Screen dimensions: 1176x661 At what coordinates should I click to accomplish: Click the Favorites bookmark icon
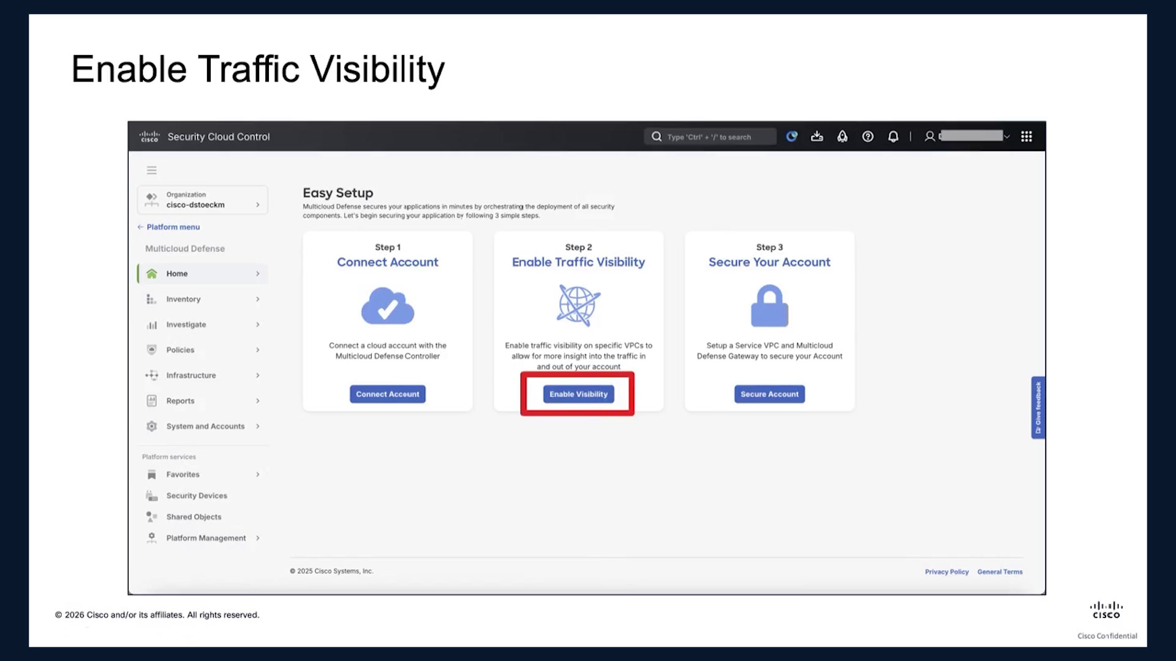tap(151, 474)
